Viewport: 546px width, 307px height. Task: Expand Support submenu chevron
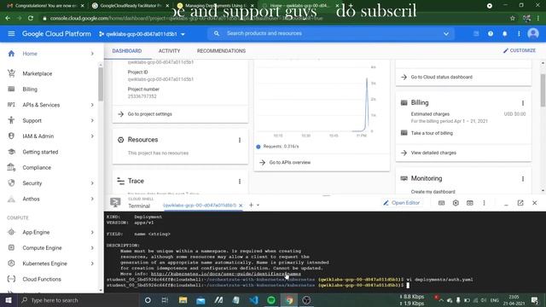pyautogui.click(x=92, y=120)
